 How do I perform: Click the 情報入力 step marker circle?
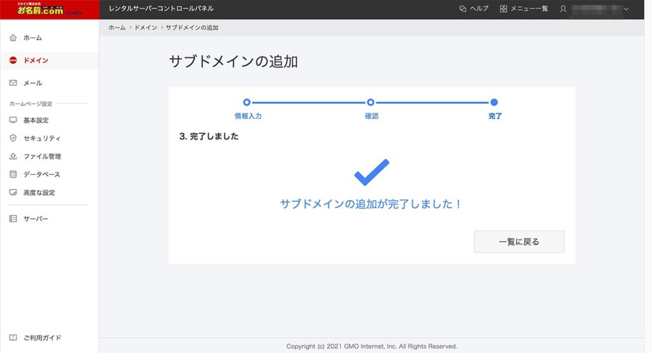[247, 102]
